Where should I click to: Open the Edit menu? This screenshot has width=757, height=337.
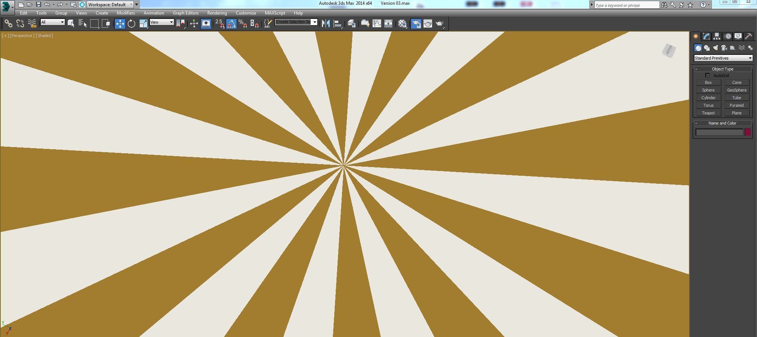coord(24,13)
